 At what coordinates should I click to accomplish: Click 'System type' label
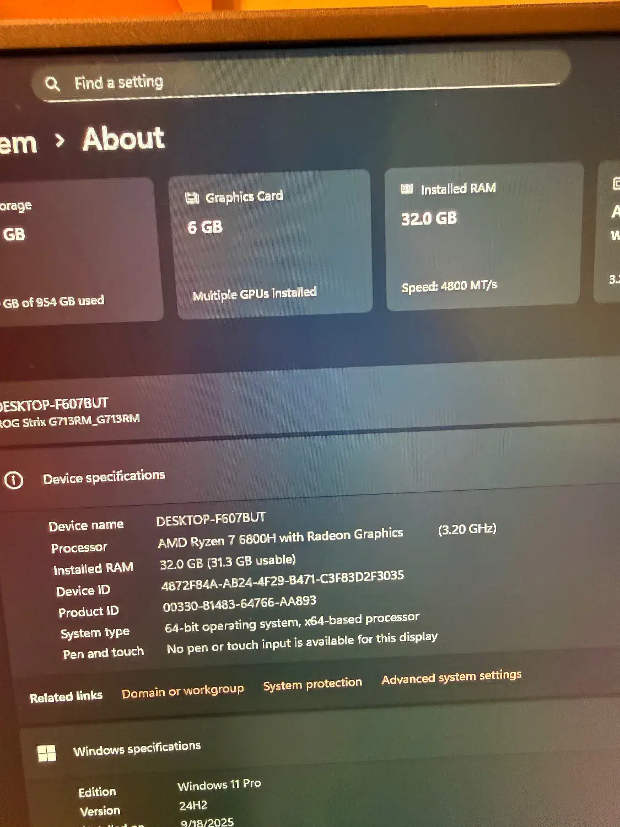95,633
